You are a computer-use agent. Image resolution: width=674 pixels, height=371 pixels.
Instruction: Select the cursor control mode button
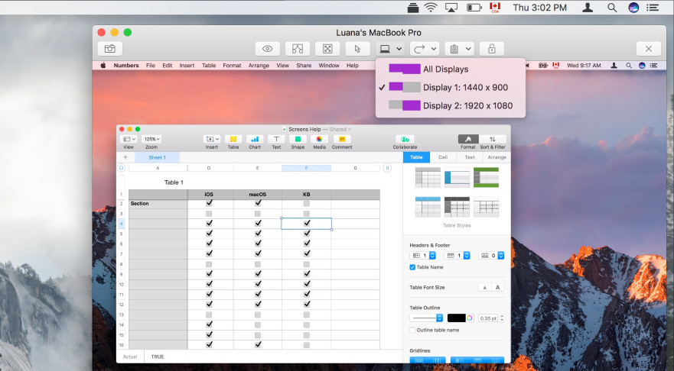(357, 49)
